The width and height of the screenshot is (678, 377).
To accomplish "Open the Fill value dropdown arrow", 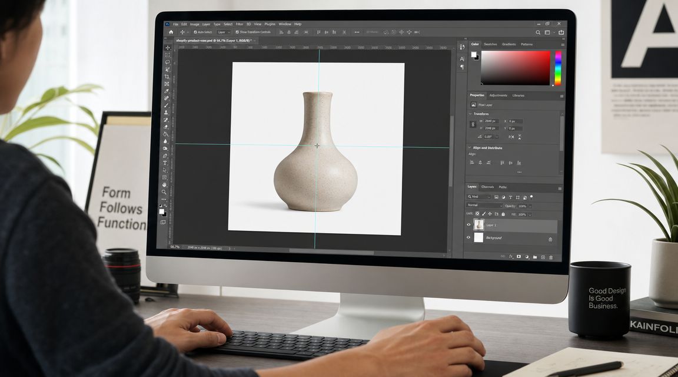I will tap(530, 214).
